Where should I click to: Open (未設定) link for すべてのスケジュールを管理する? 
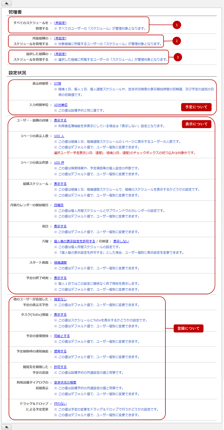point(60,23)
